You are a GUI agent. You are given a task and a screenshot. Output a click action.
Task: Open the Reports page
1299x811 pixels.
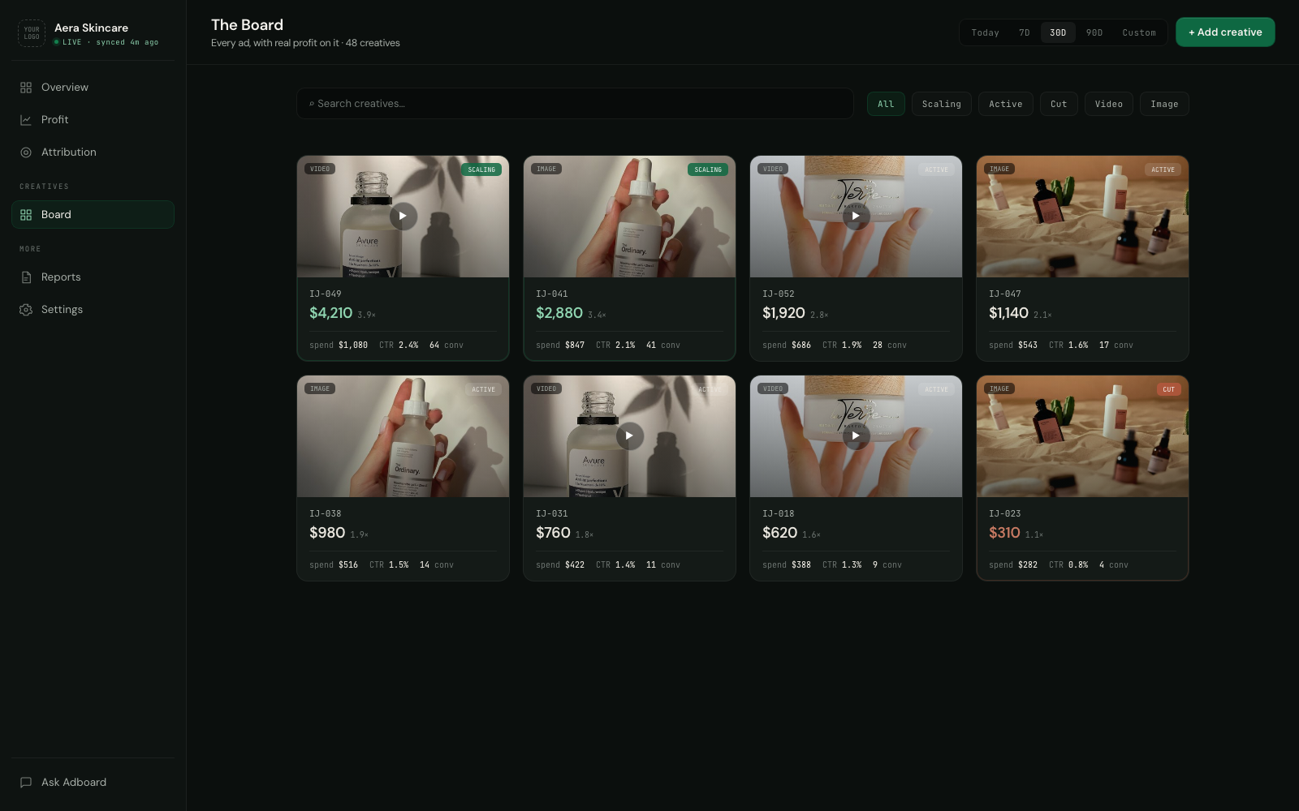(x=93, y=277)
